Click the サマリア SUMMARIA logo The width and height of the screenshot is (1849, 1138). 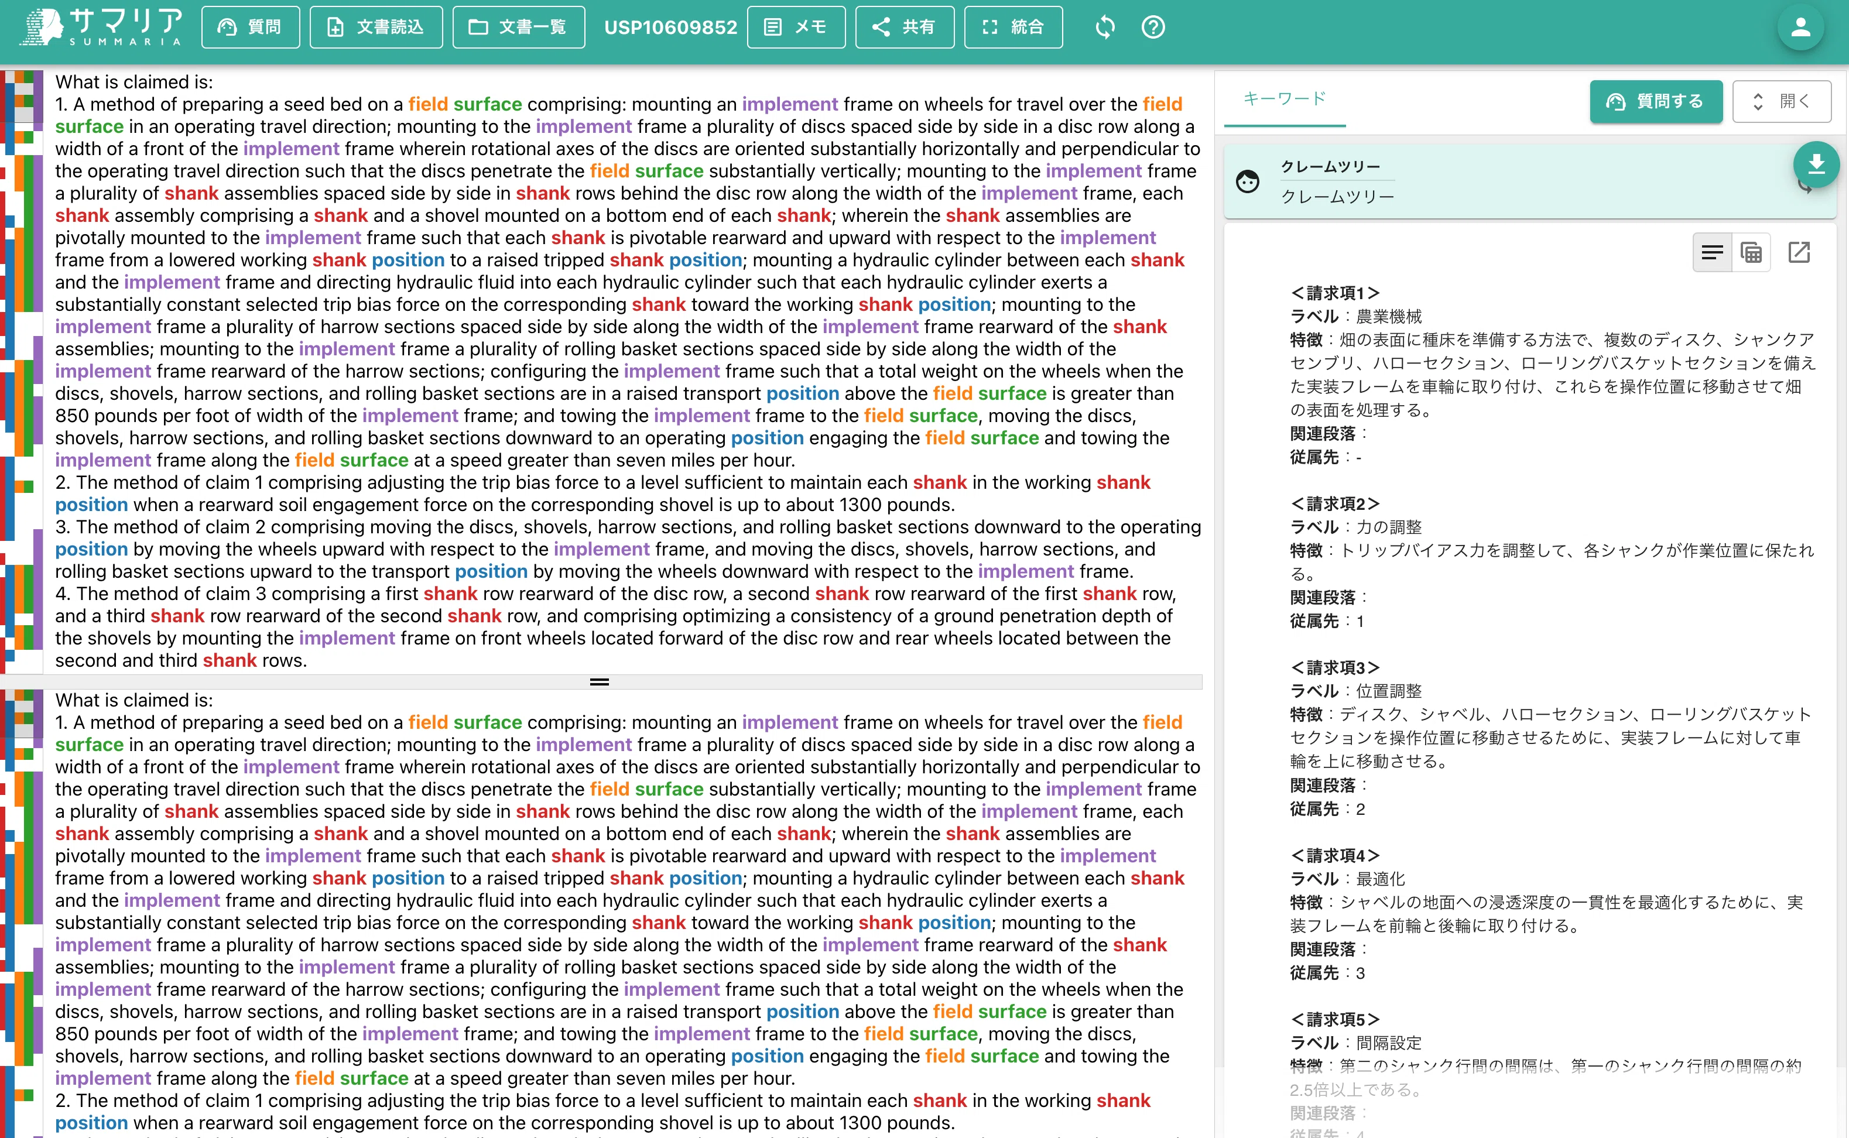point(101,27)
